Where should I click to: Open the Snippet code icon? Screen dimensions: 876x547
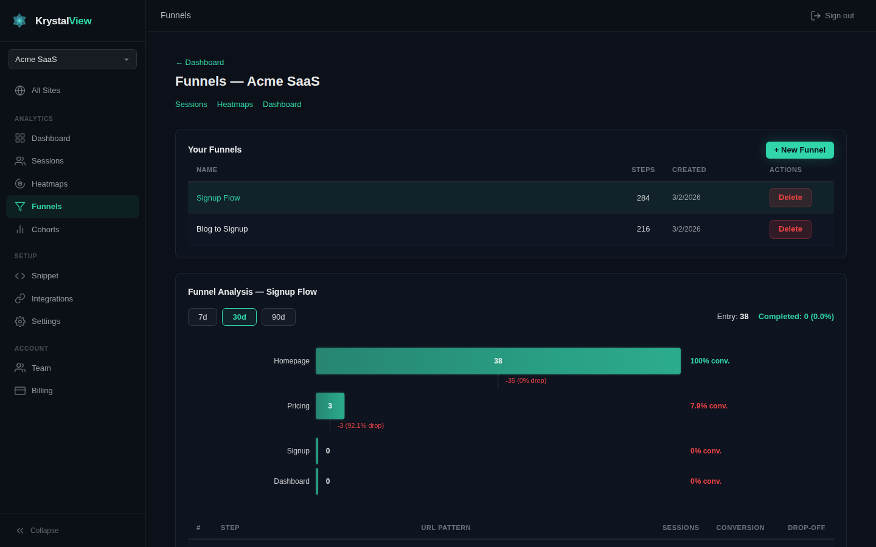[x=20, y=275]
